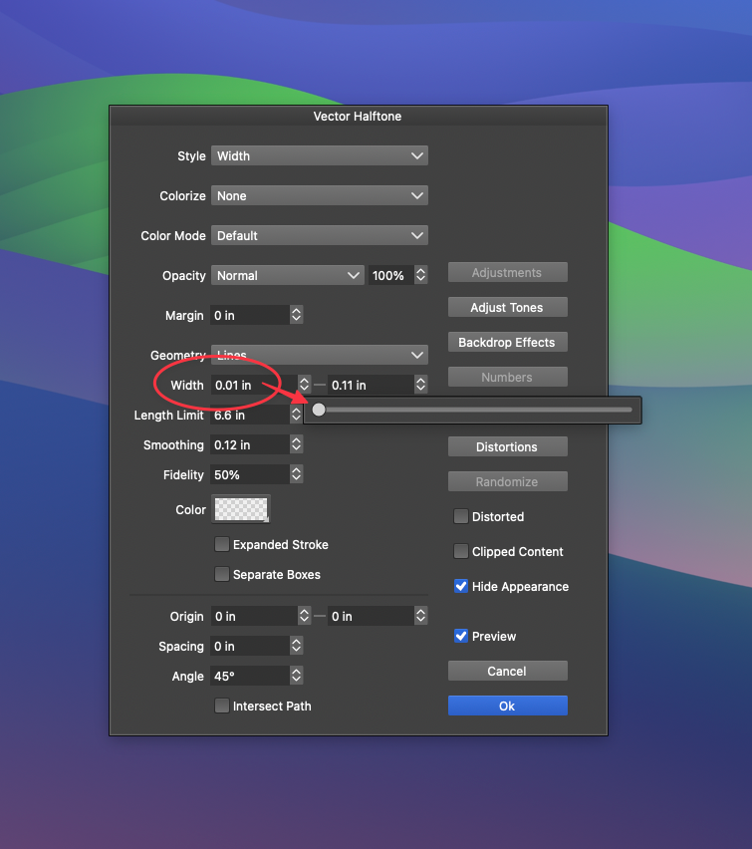Viewport: 752px width, 849px height.
Task: Enable the Separate Boxes checkbox
Action: [x=222, y=575]
